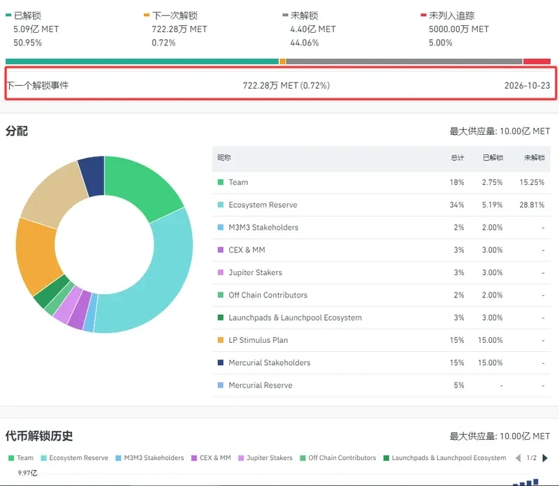Click Off Chain Contributors name in allocation table
Viewport: 559px width, 486px height.
tap(268, 295)
